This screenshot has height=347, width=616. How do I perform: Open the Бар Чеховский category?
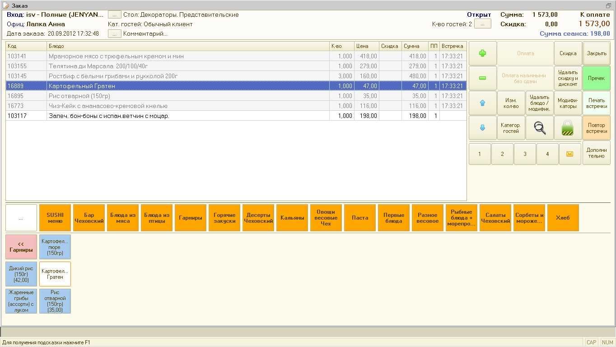[x=89, y=218]
